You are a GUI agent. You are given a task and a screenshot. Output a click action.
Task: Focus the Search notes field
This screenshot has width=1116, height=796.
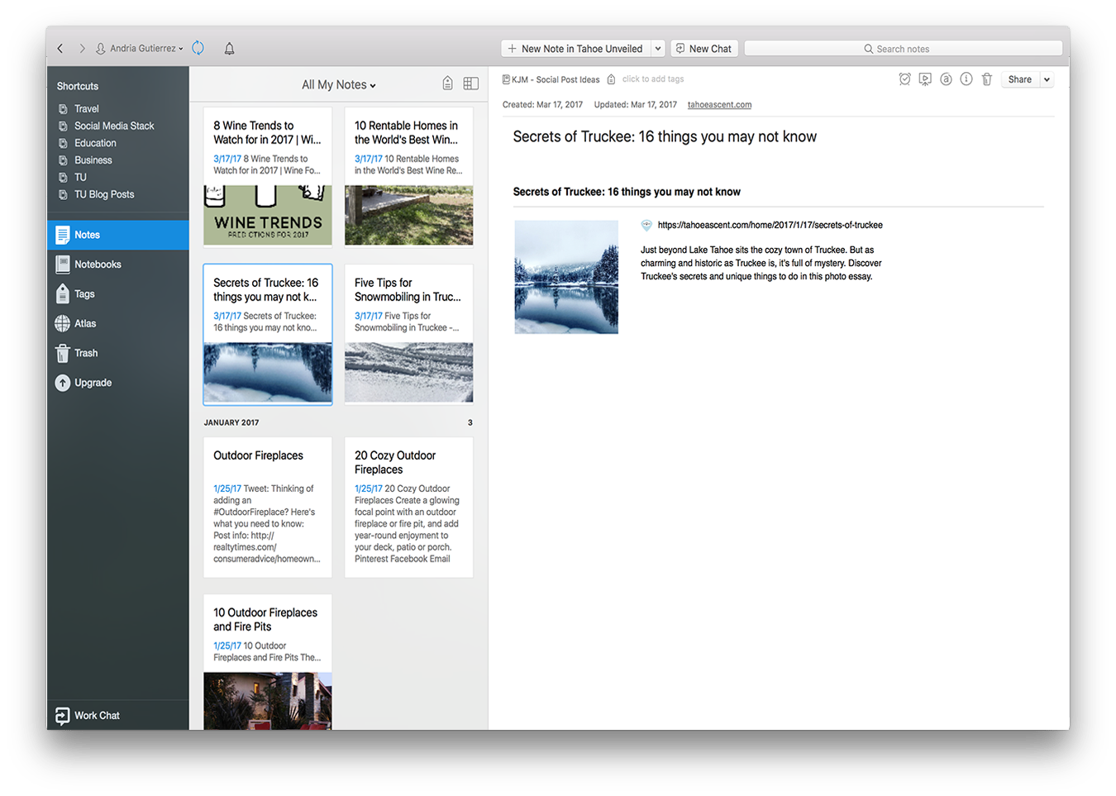click(903, 49)
